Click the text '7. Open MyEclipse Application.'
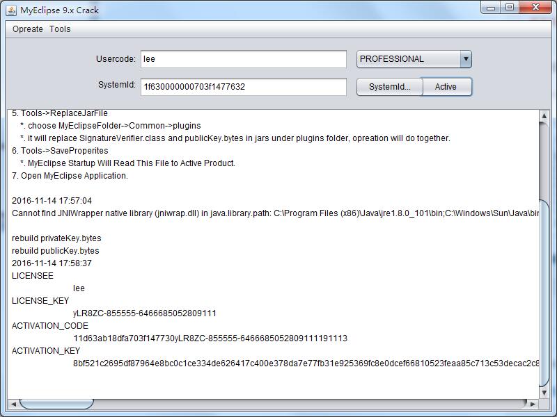This screenshot has height=417, width=557. [x=70, y=176]
